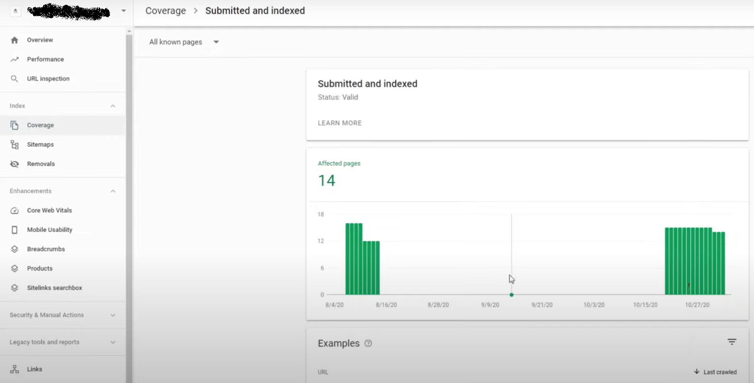Collapse the Index section

(112, 105)
